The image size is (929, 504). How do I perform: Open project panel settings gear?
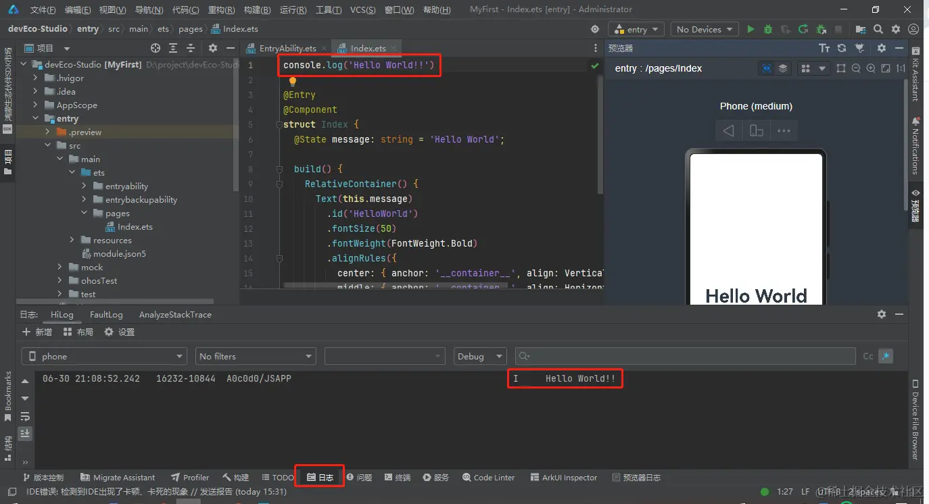tap(213, 48)
